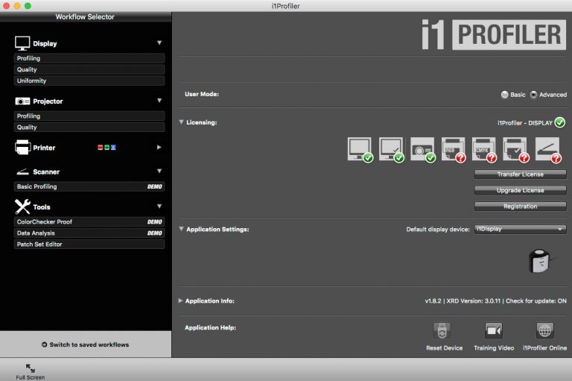Screen dimensions: 572x381
Task: Click the Upgrade License button
Action: point(520,190)
